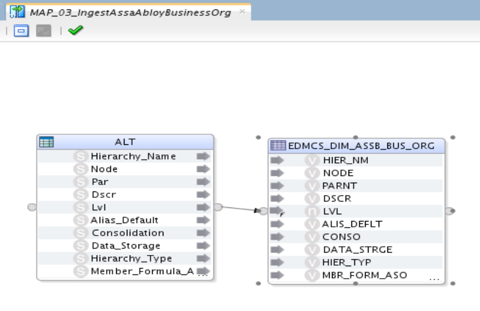This screenshot has height=311, width=480.
Task: Click the EDMCS_DIM_ASSB_BUS_ORG datastore icon
Action: [278, 145]
